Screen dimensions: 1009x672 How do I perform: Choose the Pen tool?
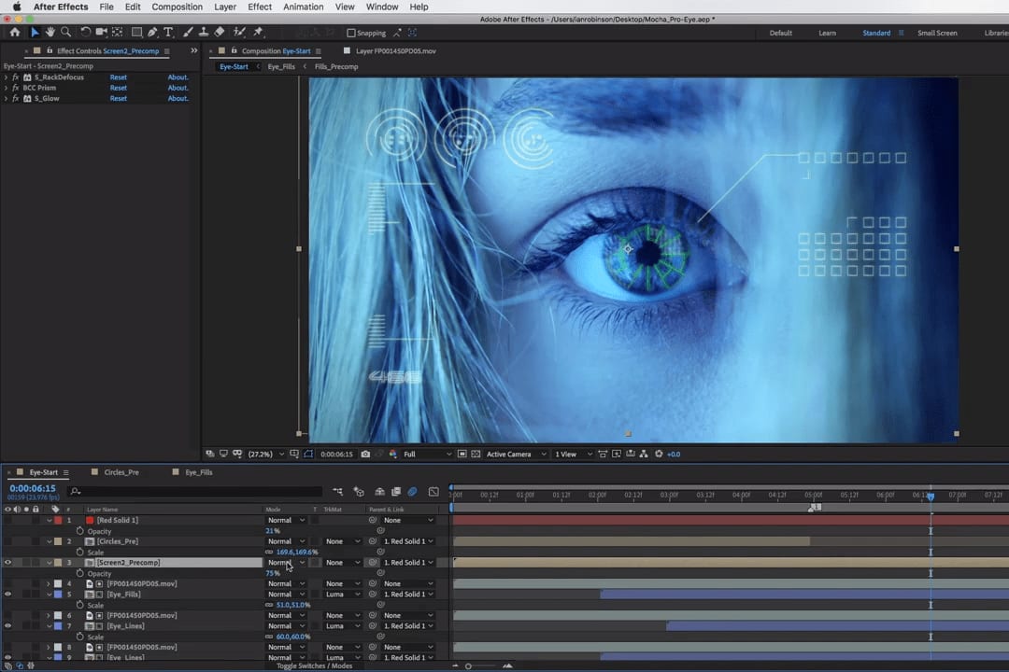pos(152,33)
